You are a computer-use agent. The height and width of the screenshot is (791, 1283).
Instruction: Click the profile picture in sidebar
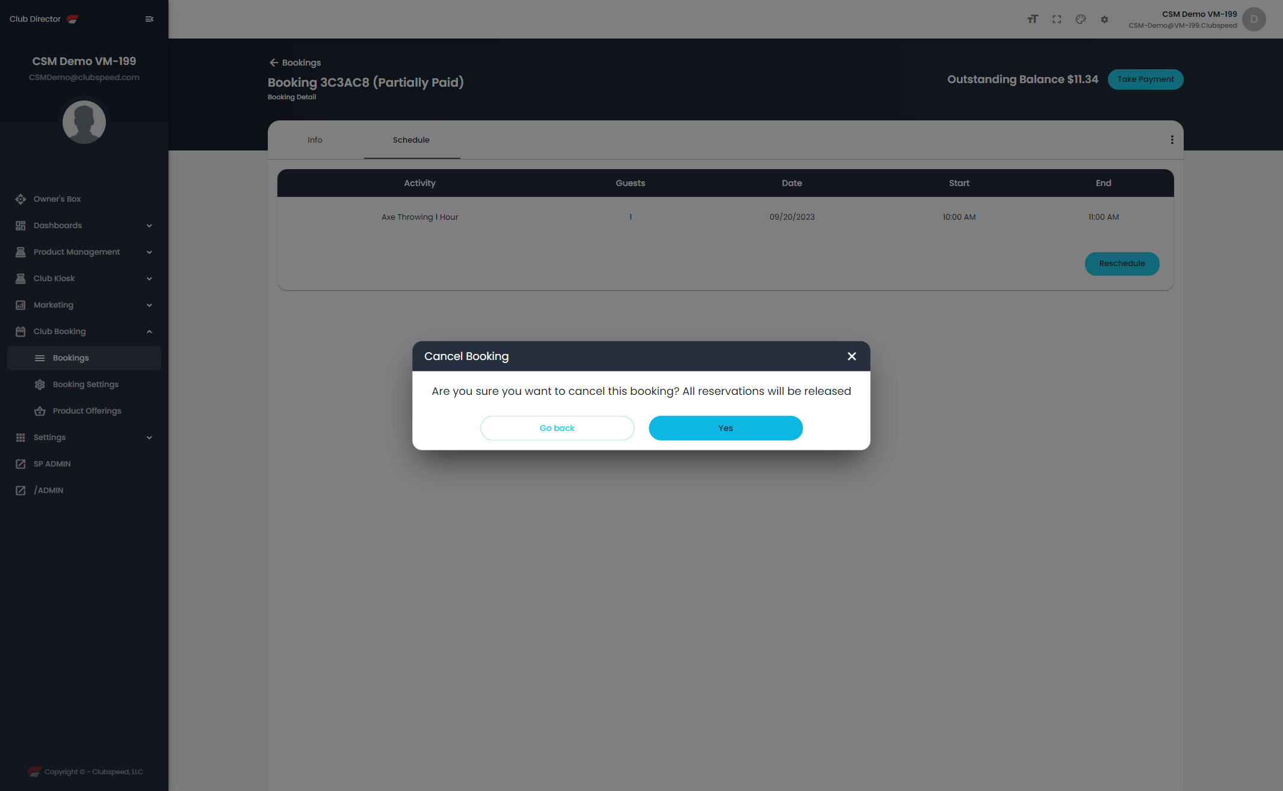84,122
